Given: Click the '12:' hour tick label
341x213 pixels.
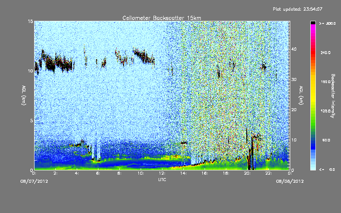Looking at the screenshot, I should coord(162,173).
